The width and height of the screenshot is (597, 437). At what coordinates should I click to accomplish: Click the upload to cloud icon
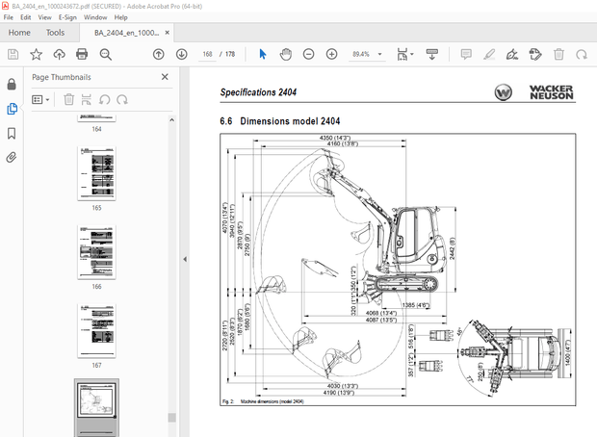pos(59,55)
